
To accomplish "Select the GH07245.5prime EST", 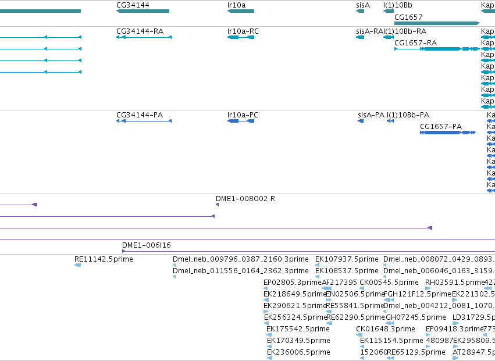I will click(x=390, y=323).
